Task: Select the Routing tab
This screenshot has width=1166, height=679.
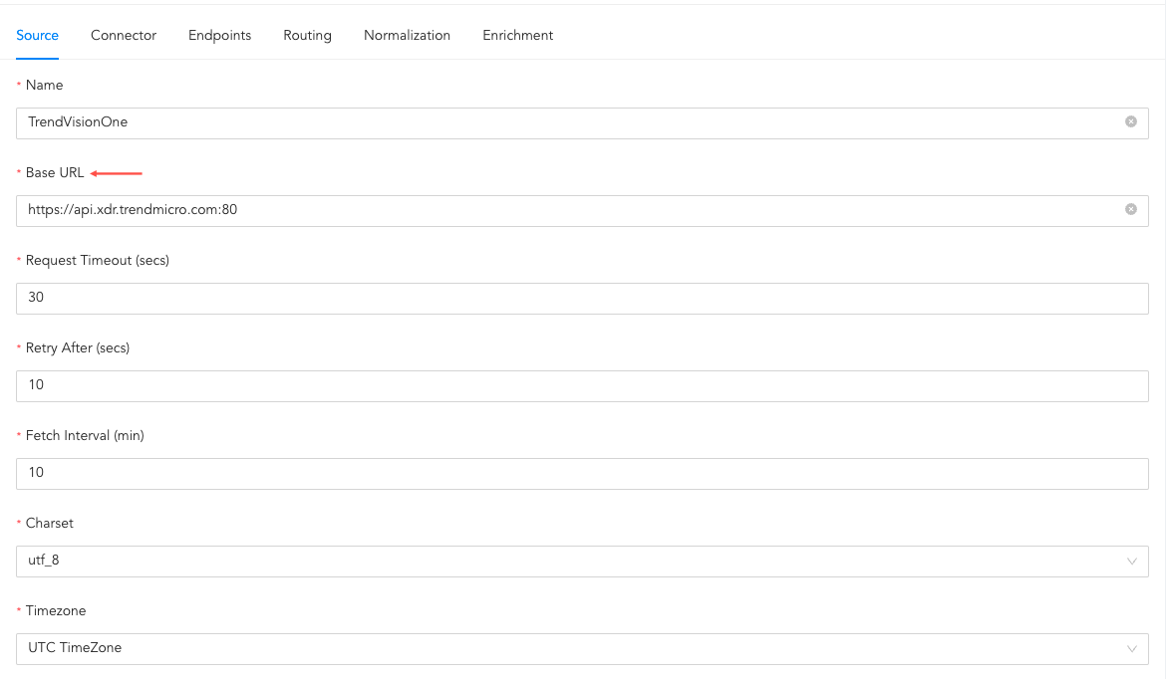Action: click(307, 35)
